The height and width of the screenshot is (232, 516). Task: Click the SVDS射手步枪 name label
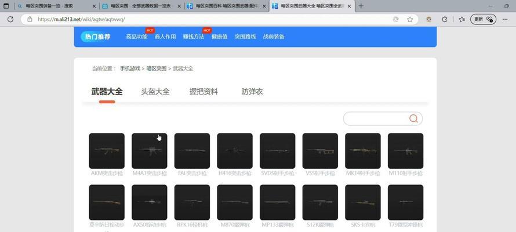pos(277,173)
